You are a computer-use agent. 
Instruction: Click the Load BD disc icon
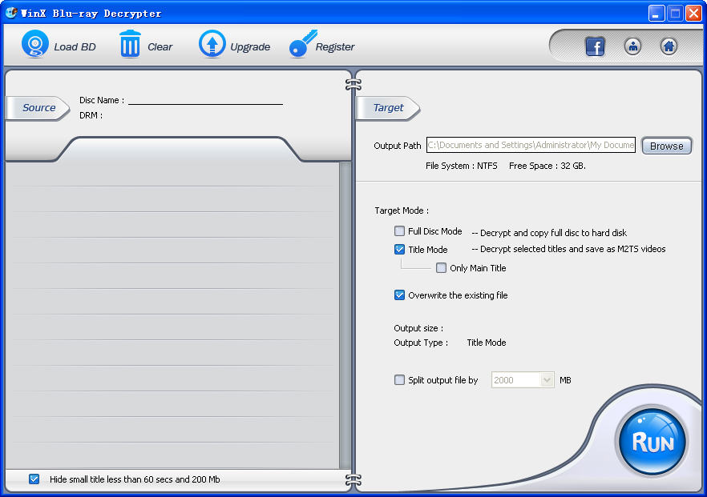pyautogui.click(x=34, y=44)
